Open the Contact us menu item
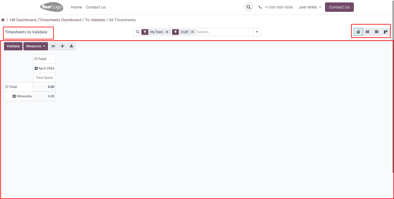This screenshot has width=394, height=199. click(x=95, y=7)
